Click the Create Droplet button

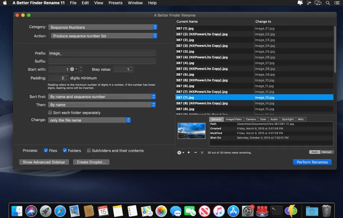(91, 162)
